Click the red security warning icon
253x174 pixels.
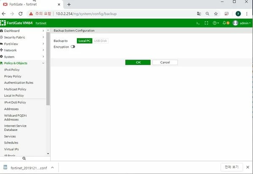[31, 14]
